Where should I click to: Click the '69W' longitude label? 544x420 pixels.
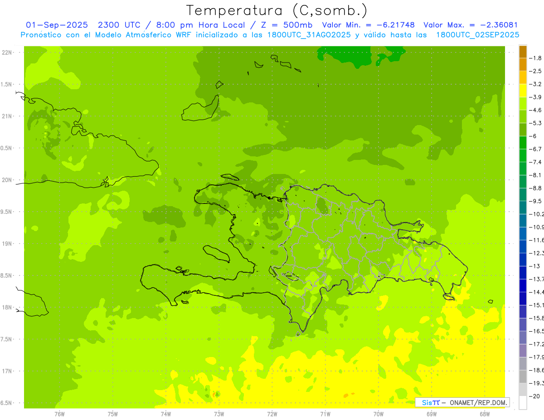432,414
